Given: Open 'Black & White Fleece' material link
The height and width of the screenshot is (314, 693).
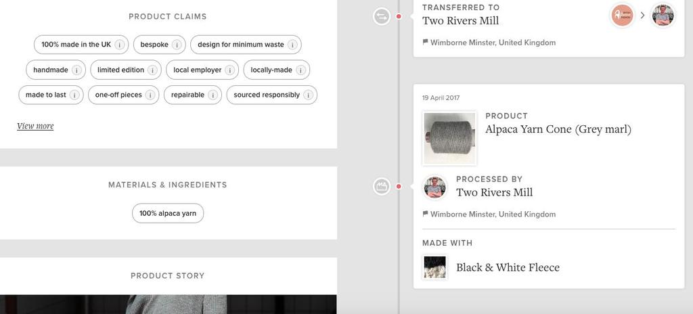Looking at the screenshot, I should [508, 267].
